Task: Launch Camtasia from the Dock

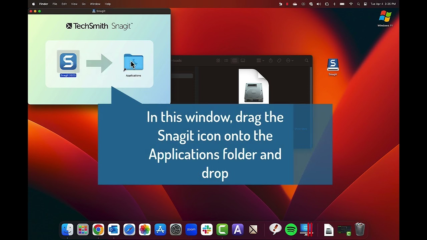Action: coord(222,229)
